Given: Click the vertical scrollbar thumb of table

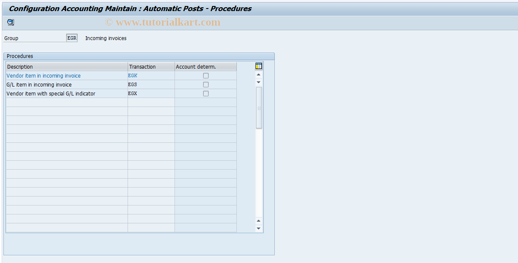Looking at the screenshot, I should click(259, 107).
